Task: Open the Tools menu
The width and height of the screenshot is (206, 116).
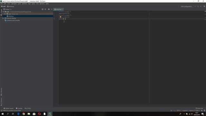Action: 33,4
